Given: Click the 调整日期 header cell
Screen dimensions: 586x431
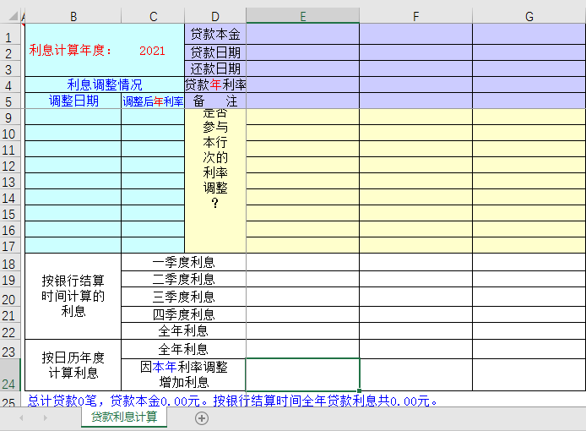Looking at the screenshot, I should [73, 101].
